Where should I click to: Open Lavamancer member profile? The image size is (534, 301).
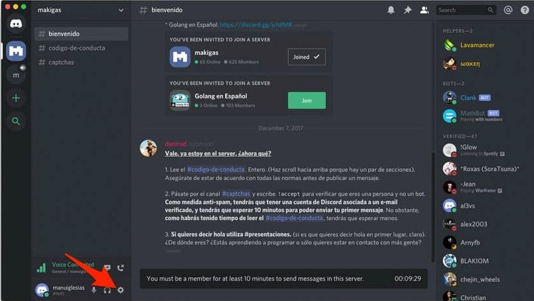477,45
